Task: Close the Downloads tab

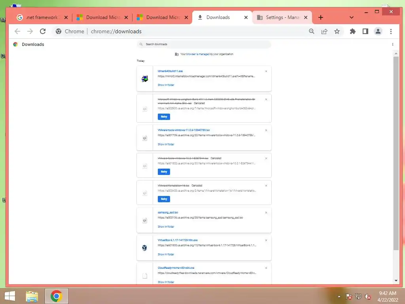Action: click(246, 17)
